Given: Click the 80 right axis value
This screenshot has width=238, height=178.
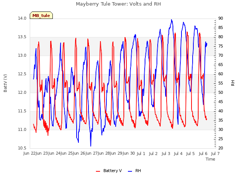Looking at the screenshot, I should pos(221,37).
